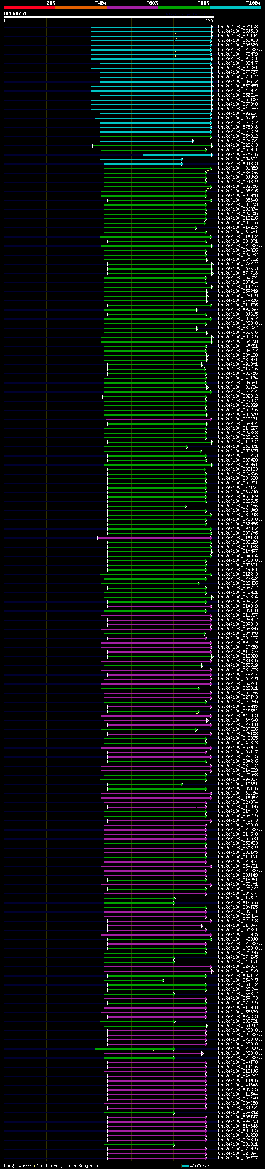Select hit label UniRef100_Q7F7Z7

click(x=238, y=72)
